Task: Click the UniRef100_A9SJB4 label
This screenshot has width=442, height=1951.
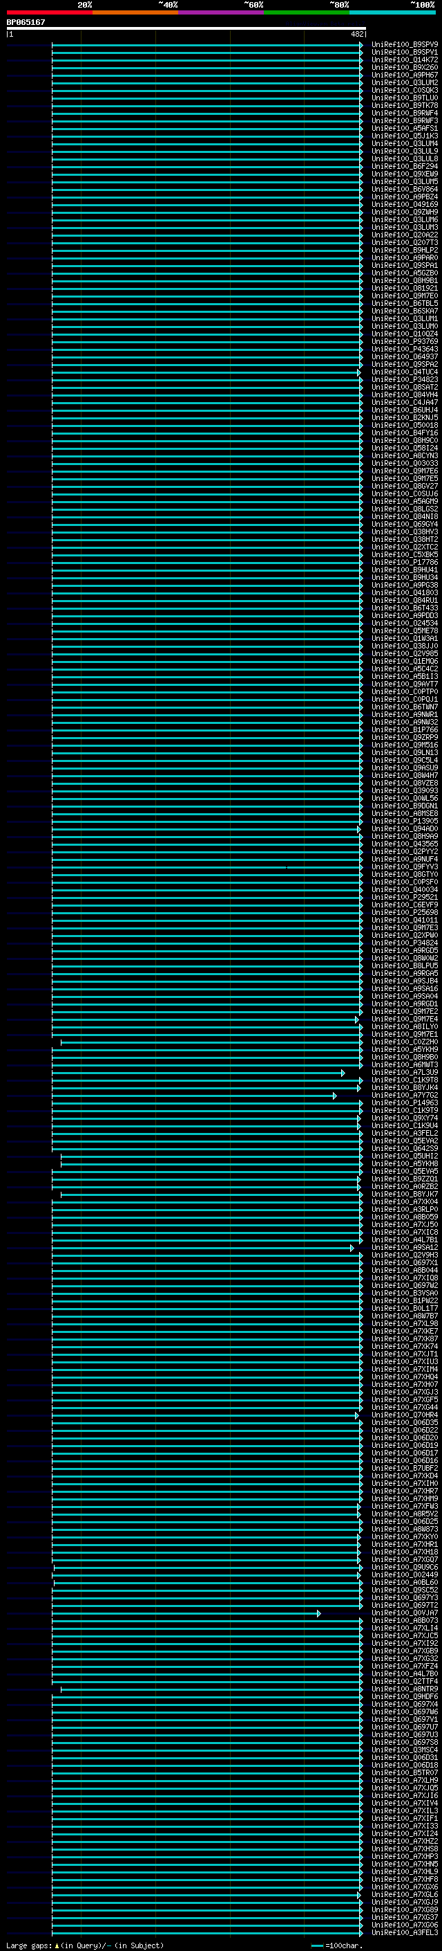Action: point(404,981)
